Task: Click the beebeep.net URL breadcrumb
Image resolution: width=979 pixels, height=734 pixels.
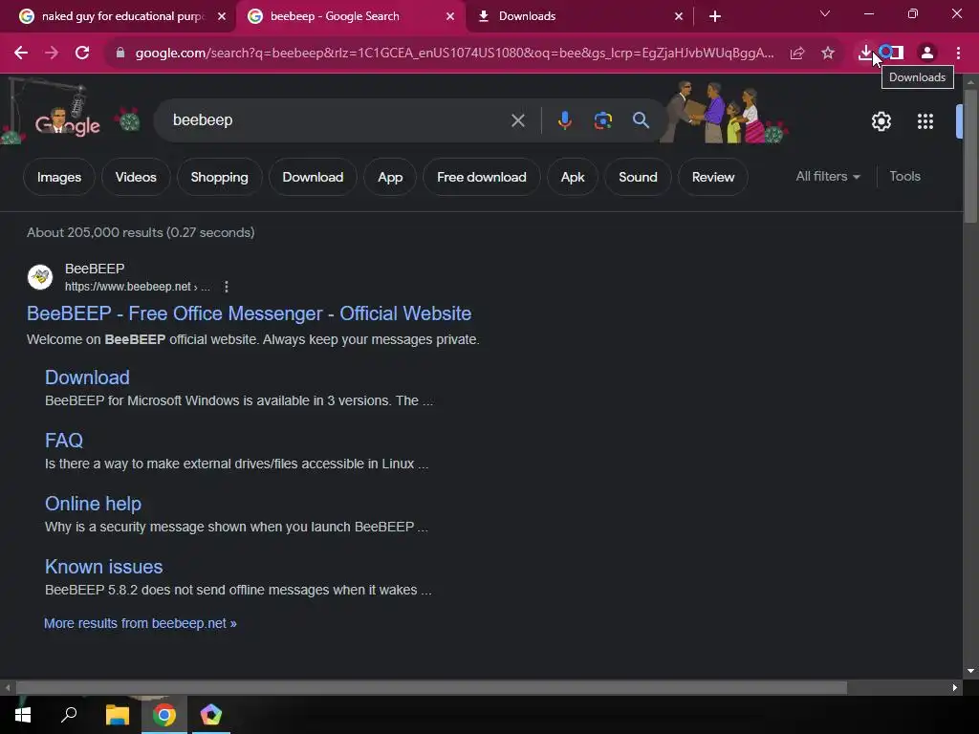Action: 138,287
